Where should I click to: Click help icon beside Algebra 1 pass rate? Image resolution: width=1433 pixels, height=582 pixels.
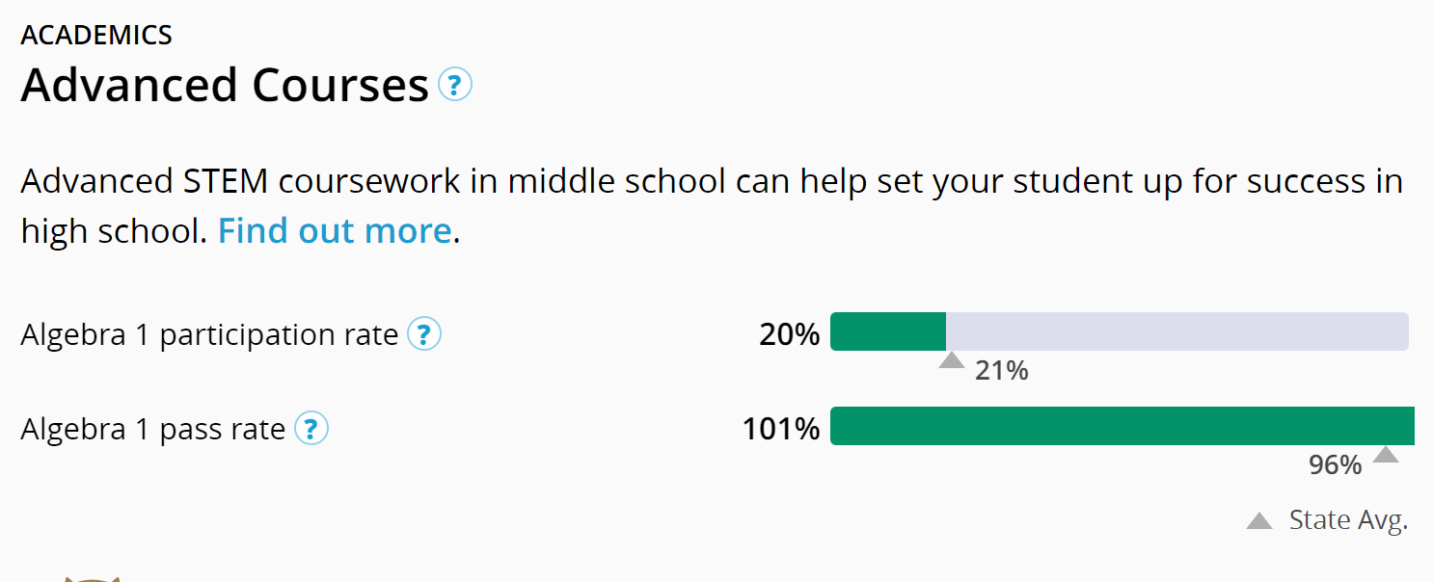click(x=311, y=429)
